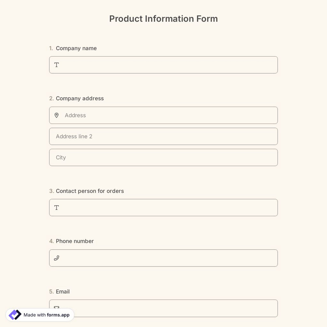Click inside the Phone number input box
Screen dimensions: 327x327
(x=163, y=258)
